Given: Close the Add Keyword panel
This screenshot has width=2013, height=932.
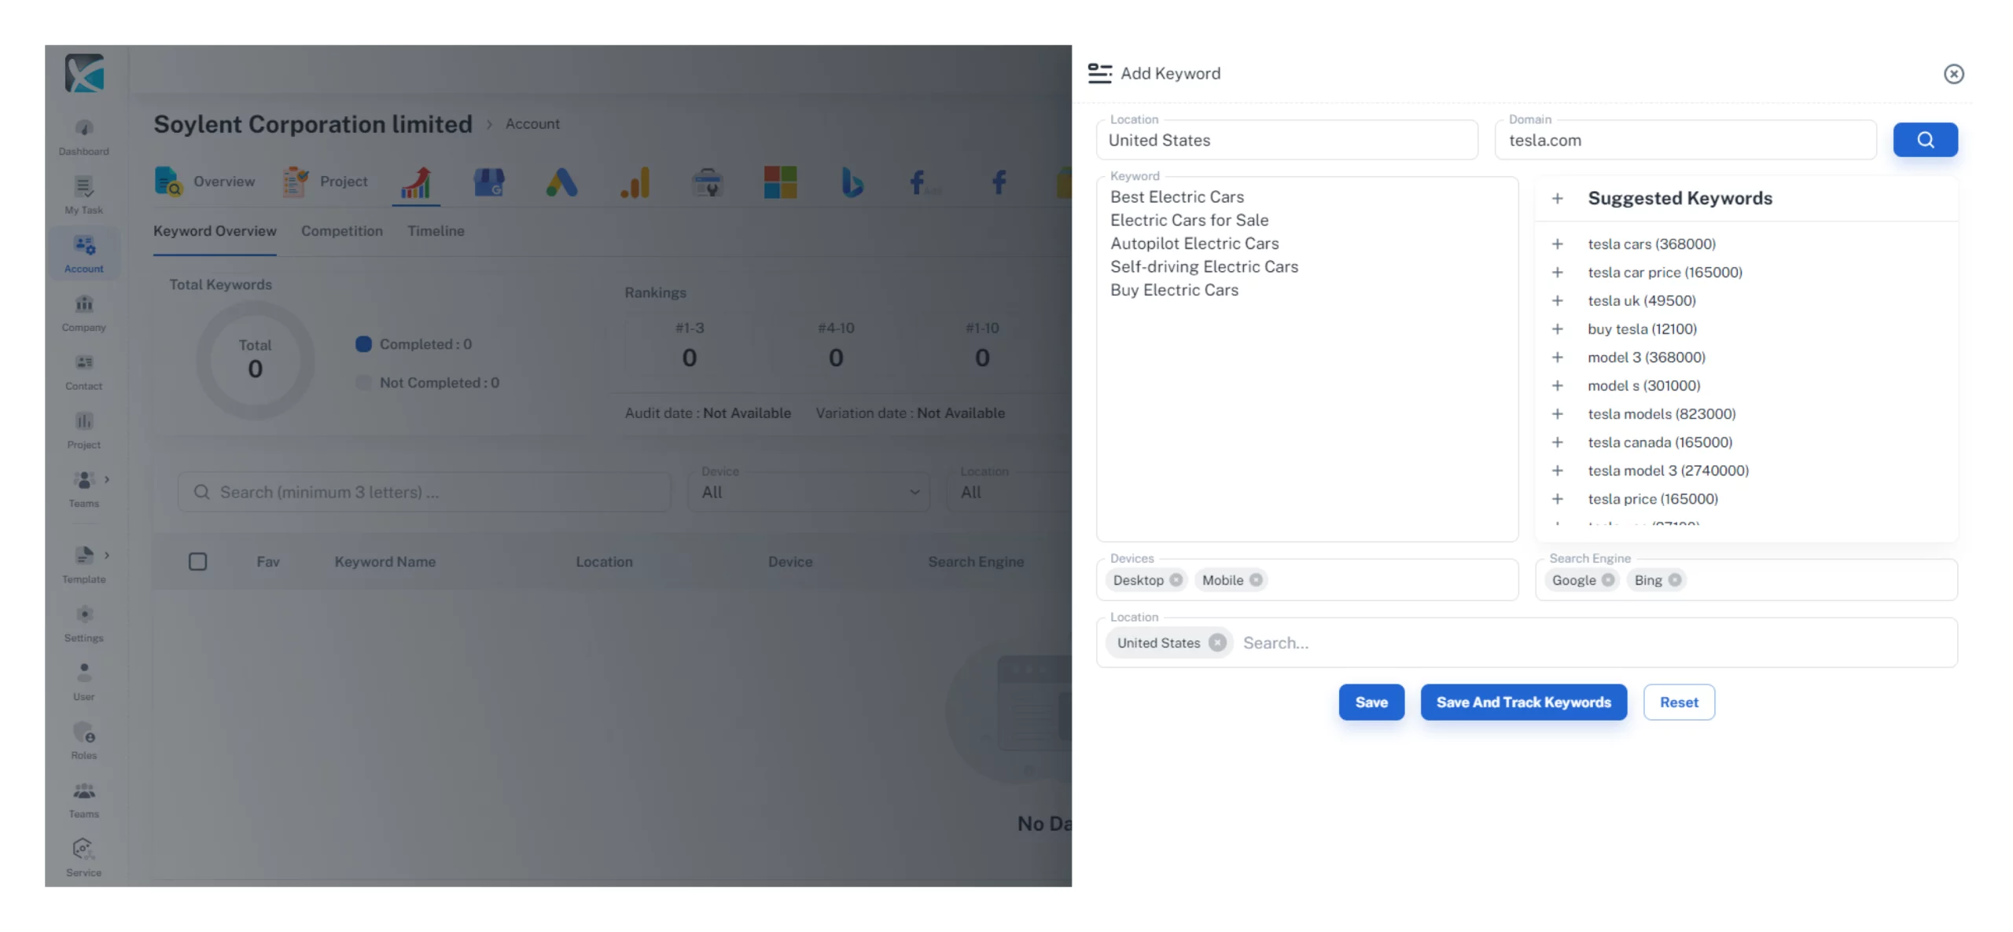Looking at the screenshot, I should pyautogui.click(x=1954, y=74).
